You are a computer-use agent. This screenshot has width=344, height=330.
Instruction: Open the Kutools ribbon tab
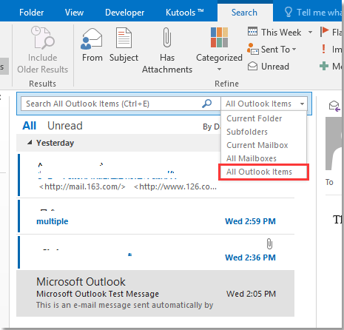tap(184, 13)
